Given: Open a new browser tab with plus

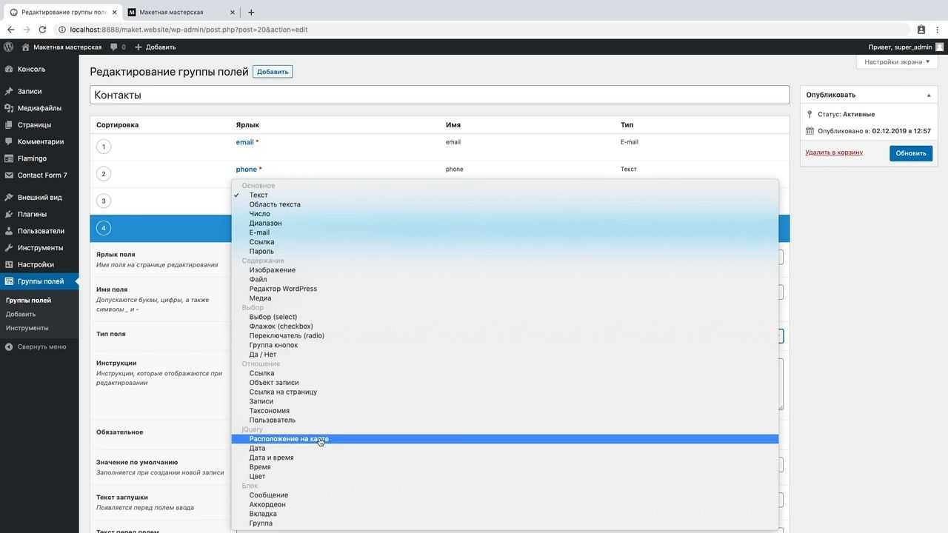Looking at the screenshot, I should 251,12.
